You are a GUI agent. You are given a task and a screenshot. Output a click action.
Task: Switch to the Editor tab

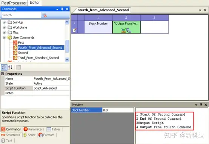point(35,3)
